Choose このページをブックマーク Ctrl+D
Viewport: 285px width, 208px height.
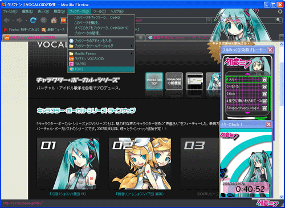(x=101, y=18)
